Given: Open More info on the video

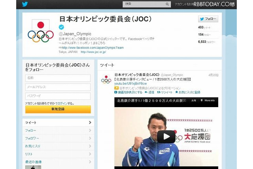Looking at the screenshot, I should (208, 100).
